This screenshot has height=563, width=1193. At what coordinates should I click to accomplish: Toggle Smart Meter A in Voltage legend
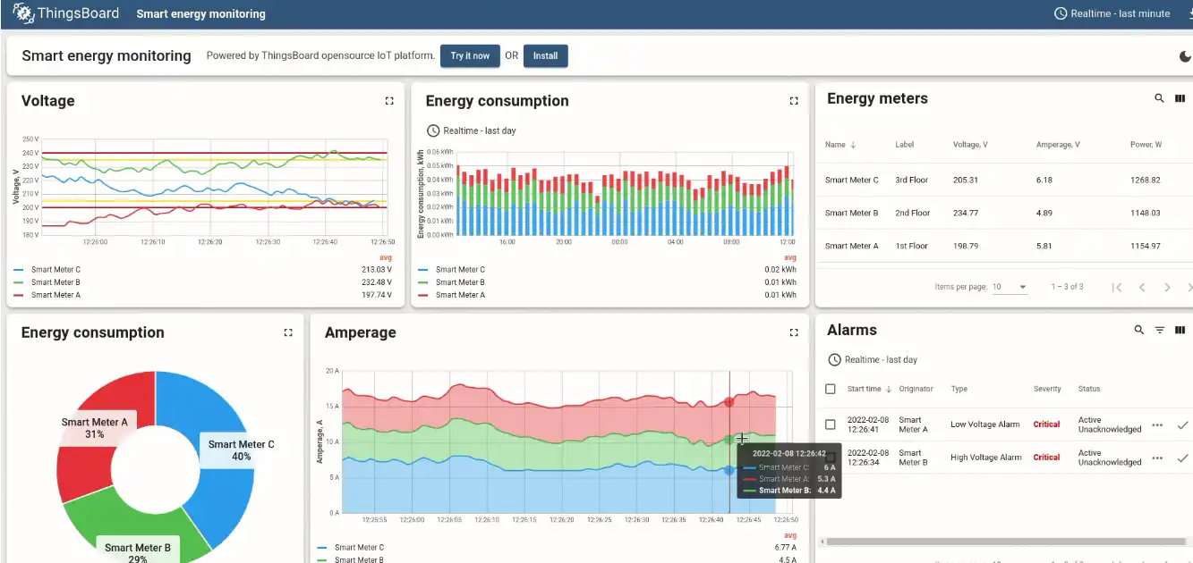click(55, 295)
